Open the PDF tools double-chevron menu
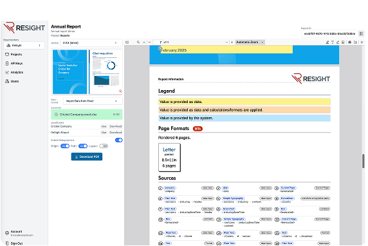368x246 pixels. coord(362,43)
